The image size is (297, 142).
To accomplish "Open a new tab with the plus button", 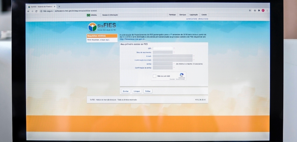I will (59, 7).
